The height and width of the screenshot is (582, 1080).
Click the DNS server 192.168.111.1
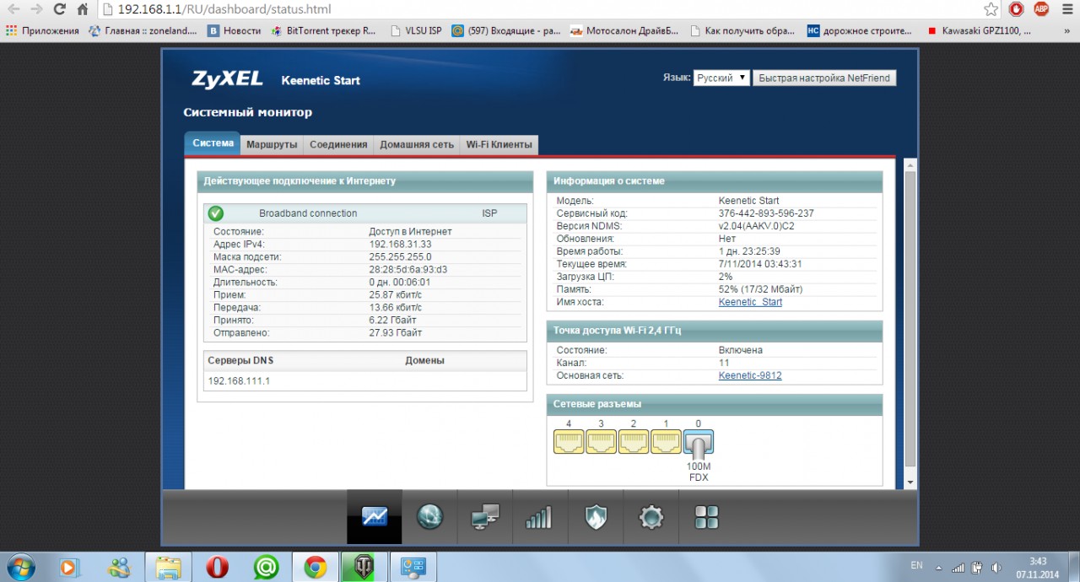coord(239,381)
